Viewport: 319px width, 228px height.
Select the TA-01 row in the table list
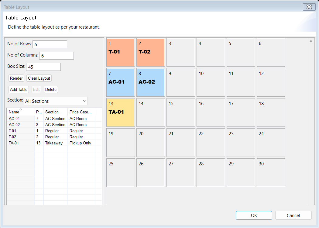[x=54, y=143]
